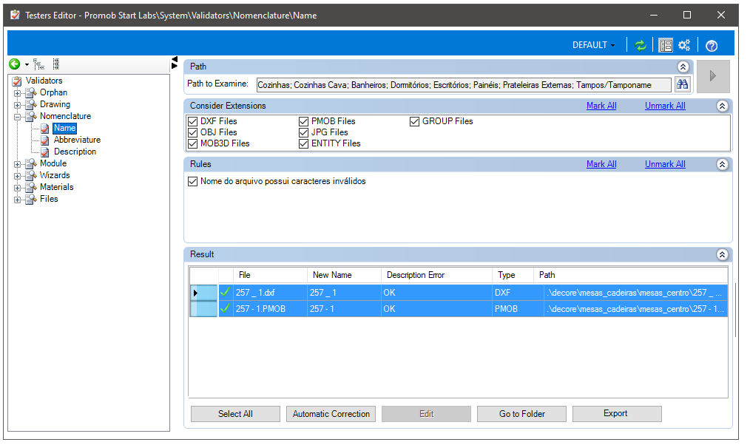This screenshot has width=750, height=445.
Task: Click the app icon in title bar
Action: tap(16, 15)
